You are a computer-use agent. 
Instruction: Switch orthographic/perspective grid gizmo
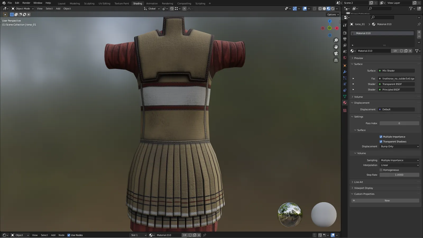point(336,60)
